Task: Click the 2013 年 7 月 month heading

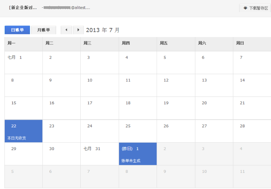Action: click(x=103, y=30)
